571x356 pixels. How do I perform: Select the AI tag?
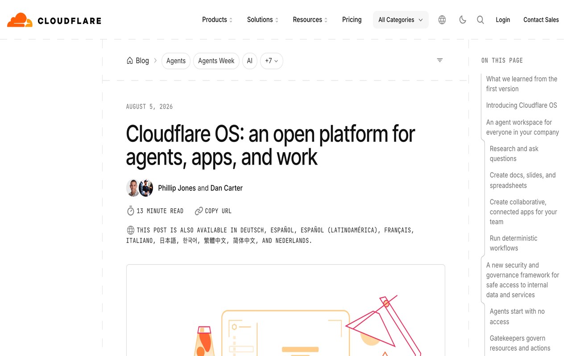[x=250, y=61]
